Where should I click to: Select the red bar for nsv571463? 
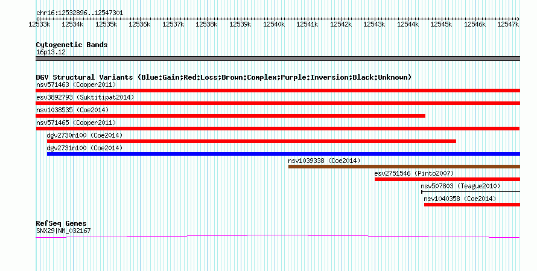[x=278, y=91]
